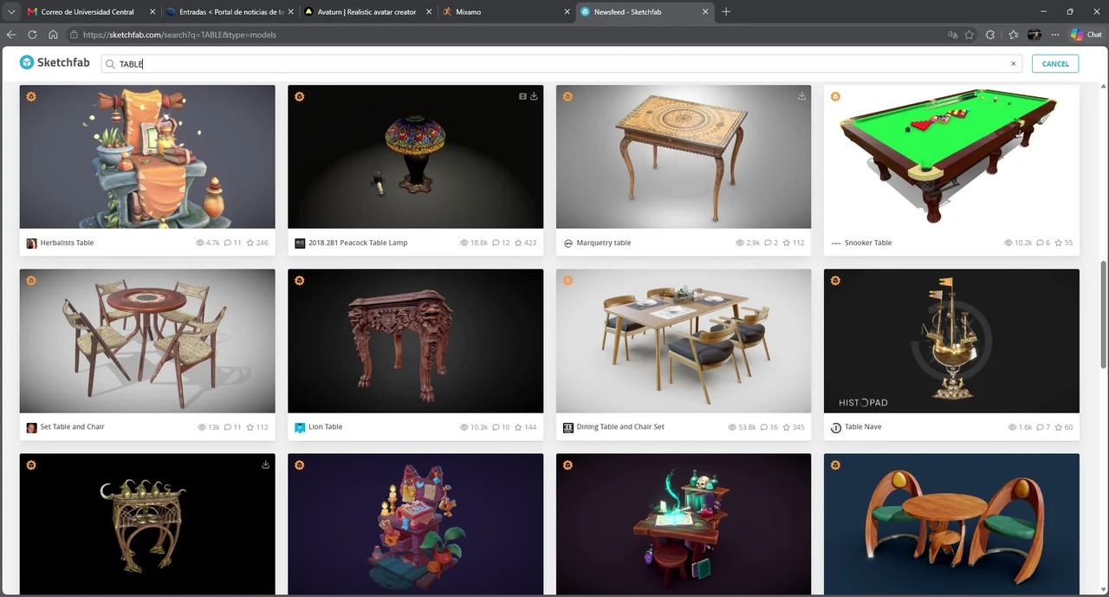Switch to Entradas Portal de noticias tab
1109x597 pixels.
tap(230, 12)
